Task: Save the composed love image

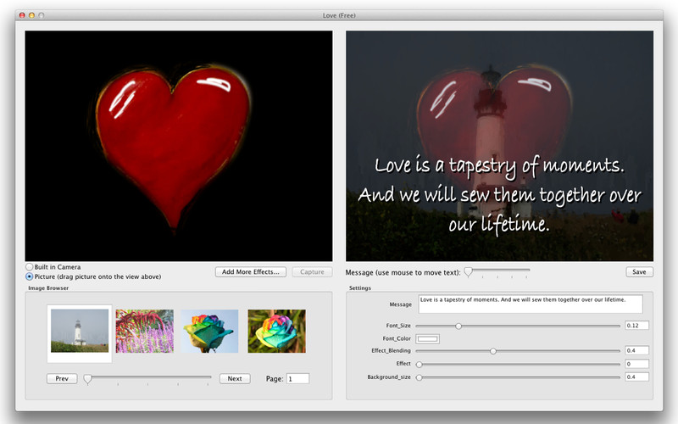Action: click(x=639, y=271)
